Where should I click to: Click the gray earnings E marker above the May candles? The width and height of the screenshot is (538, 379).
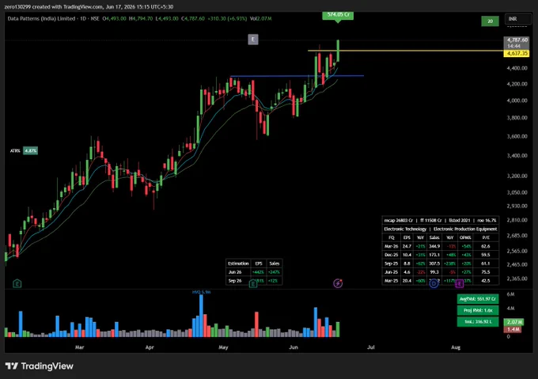(x=253, y=40)
